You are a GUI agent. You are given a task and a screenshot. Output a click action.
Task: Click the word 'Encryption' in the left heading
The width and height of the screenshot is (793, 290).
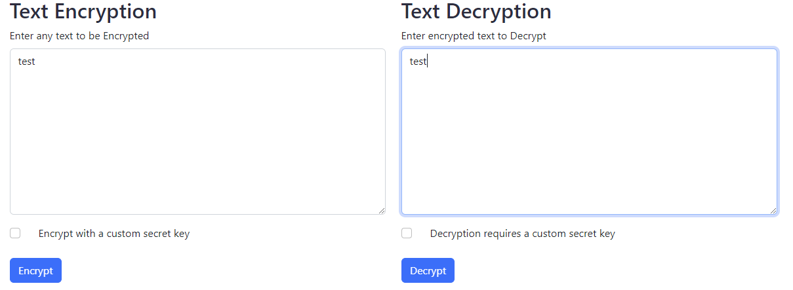(110, 11)
